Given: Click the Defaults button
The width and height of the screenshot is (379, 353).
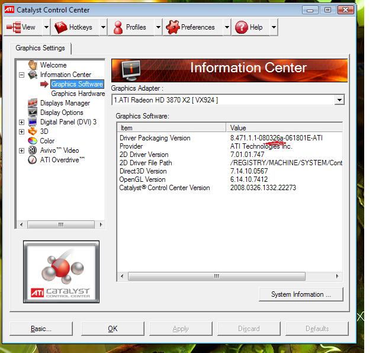Looking at the screenshot, I should tap(317, 329).
